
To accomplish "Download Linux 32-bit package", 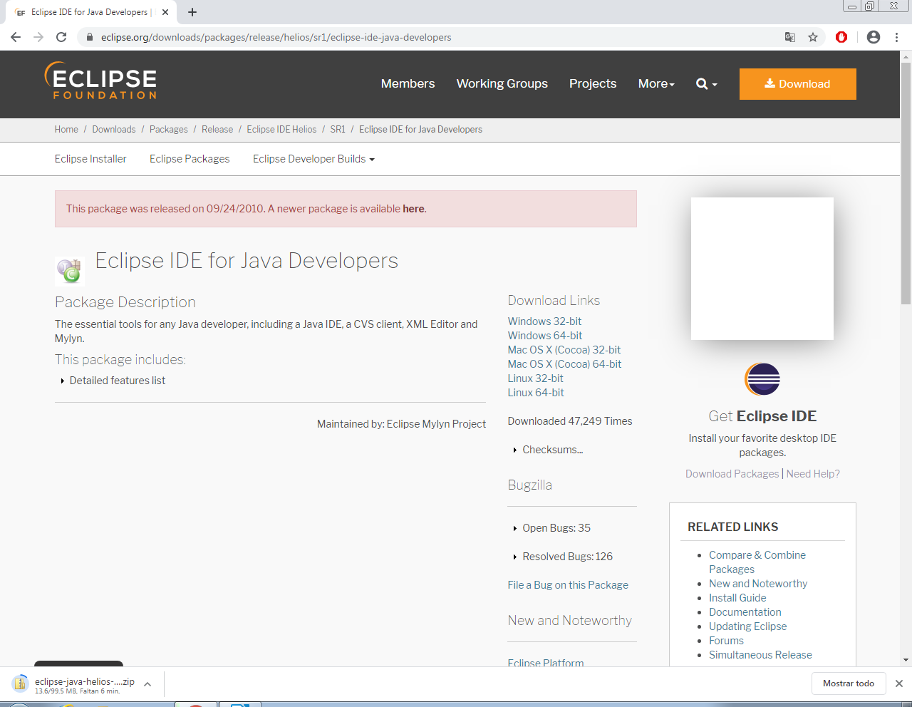I will coord(535,378).
